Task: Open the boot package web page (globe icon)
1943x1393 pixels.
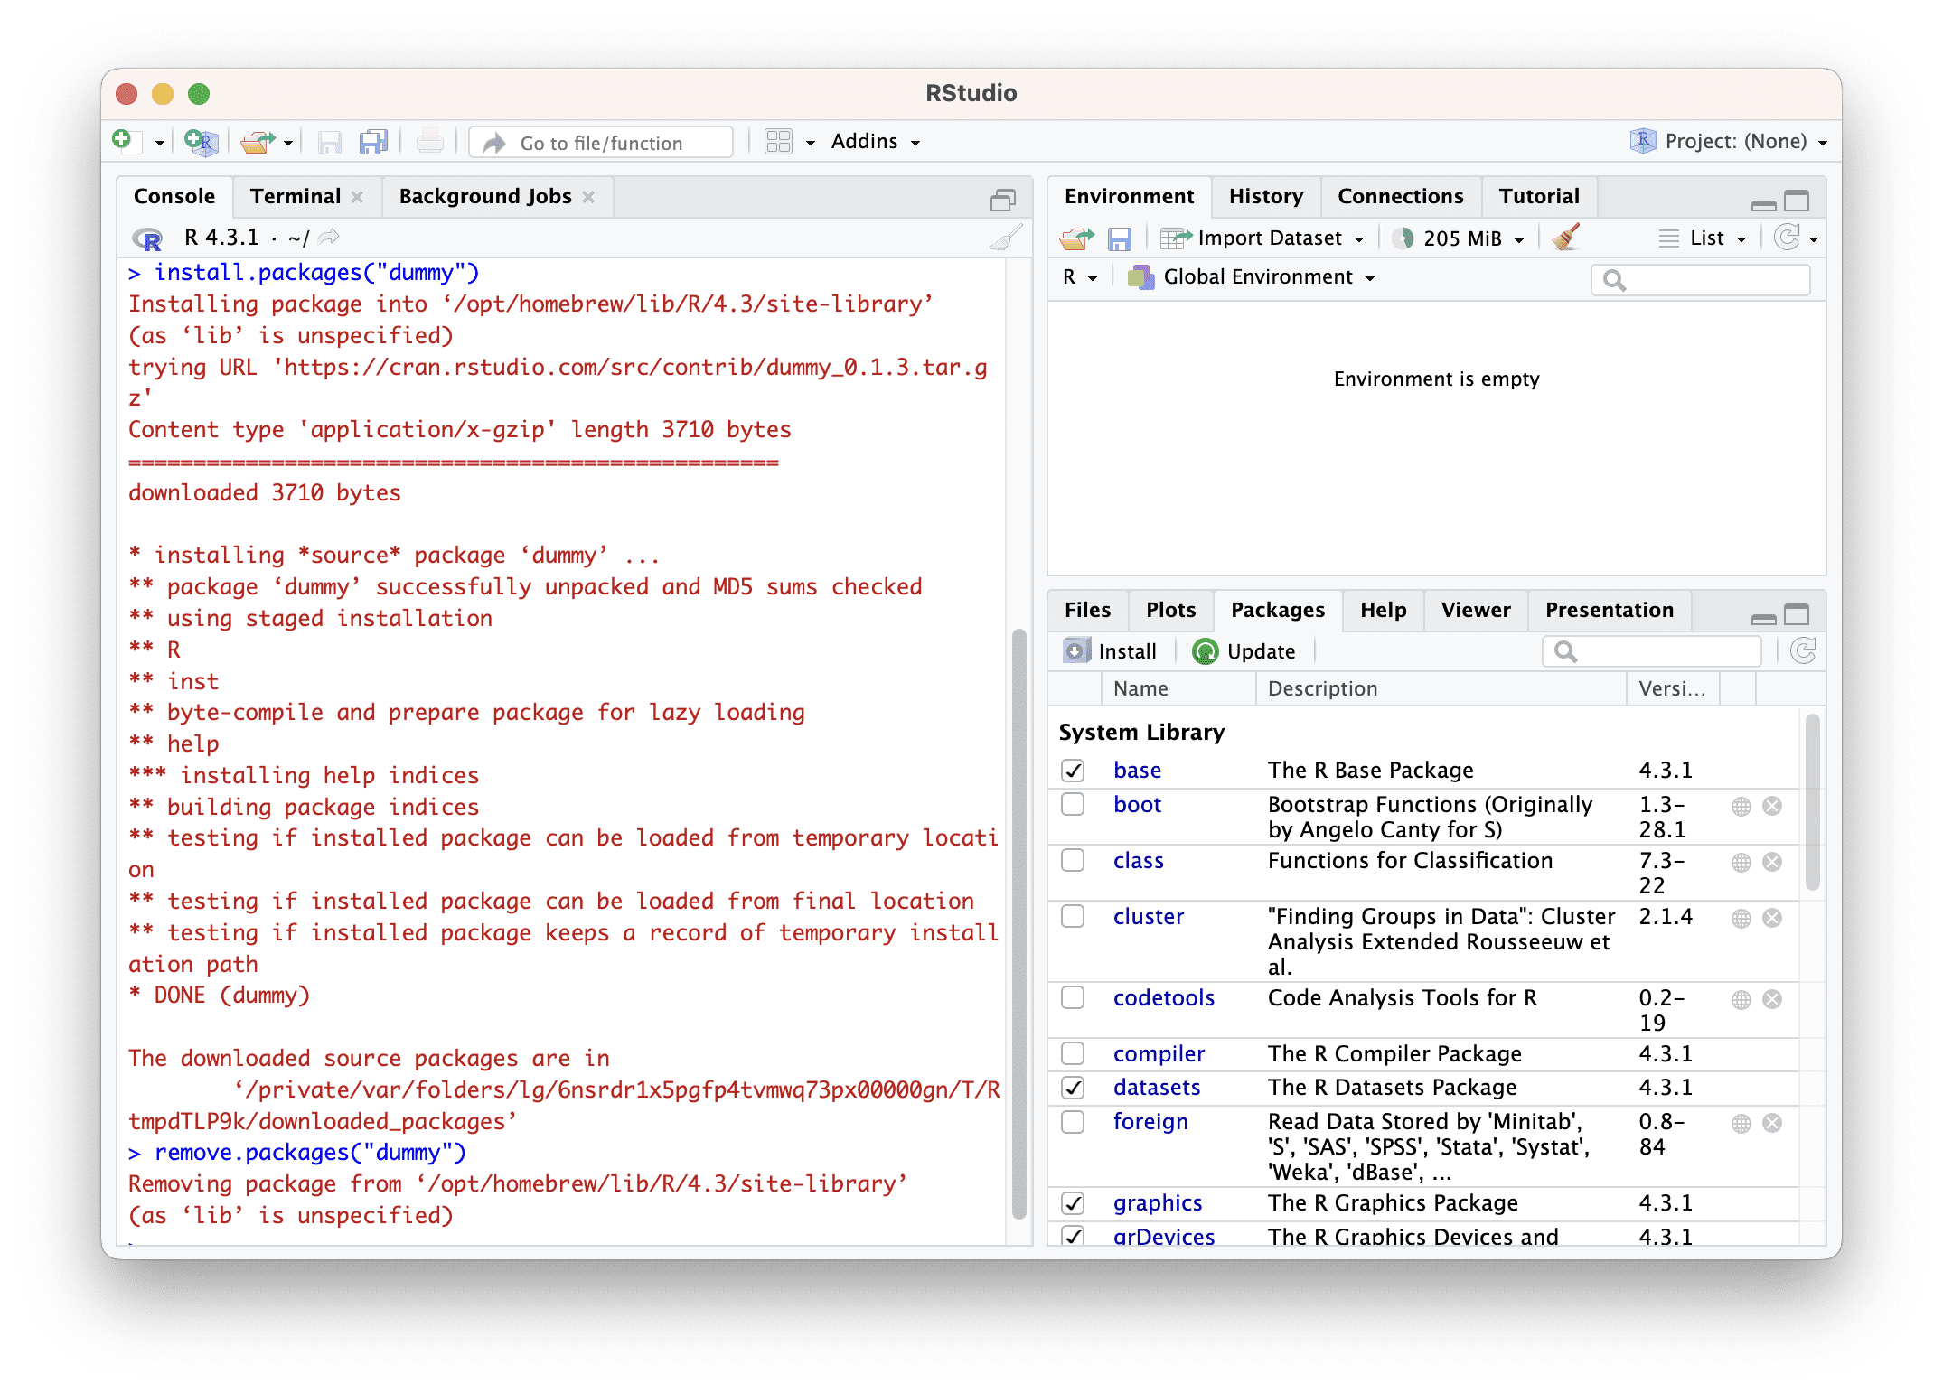Action: [1741, 806]
